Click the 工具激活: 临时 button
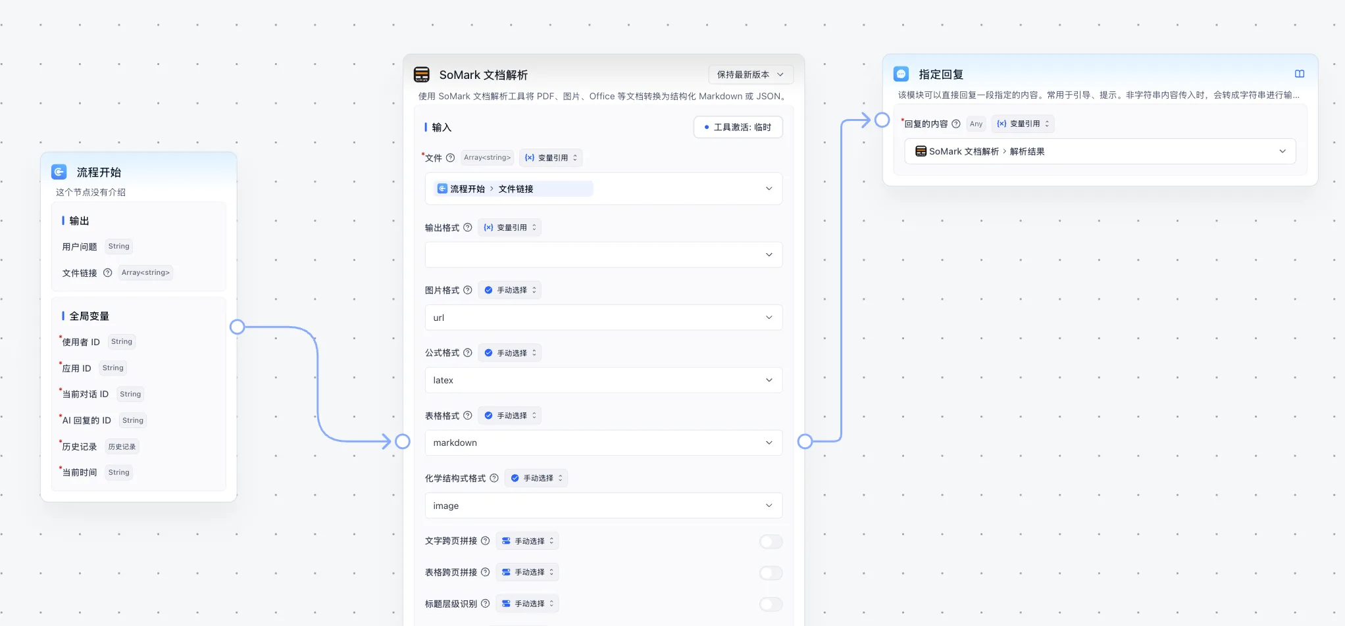The image size is (1345, 626). (738, 127)
